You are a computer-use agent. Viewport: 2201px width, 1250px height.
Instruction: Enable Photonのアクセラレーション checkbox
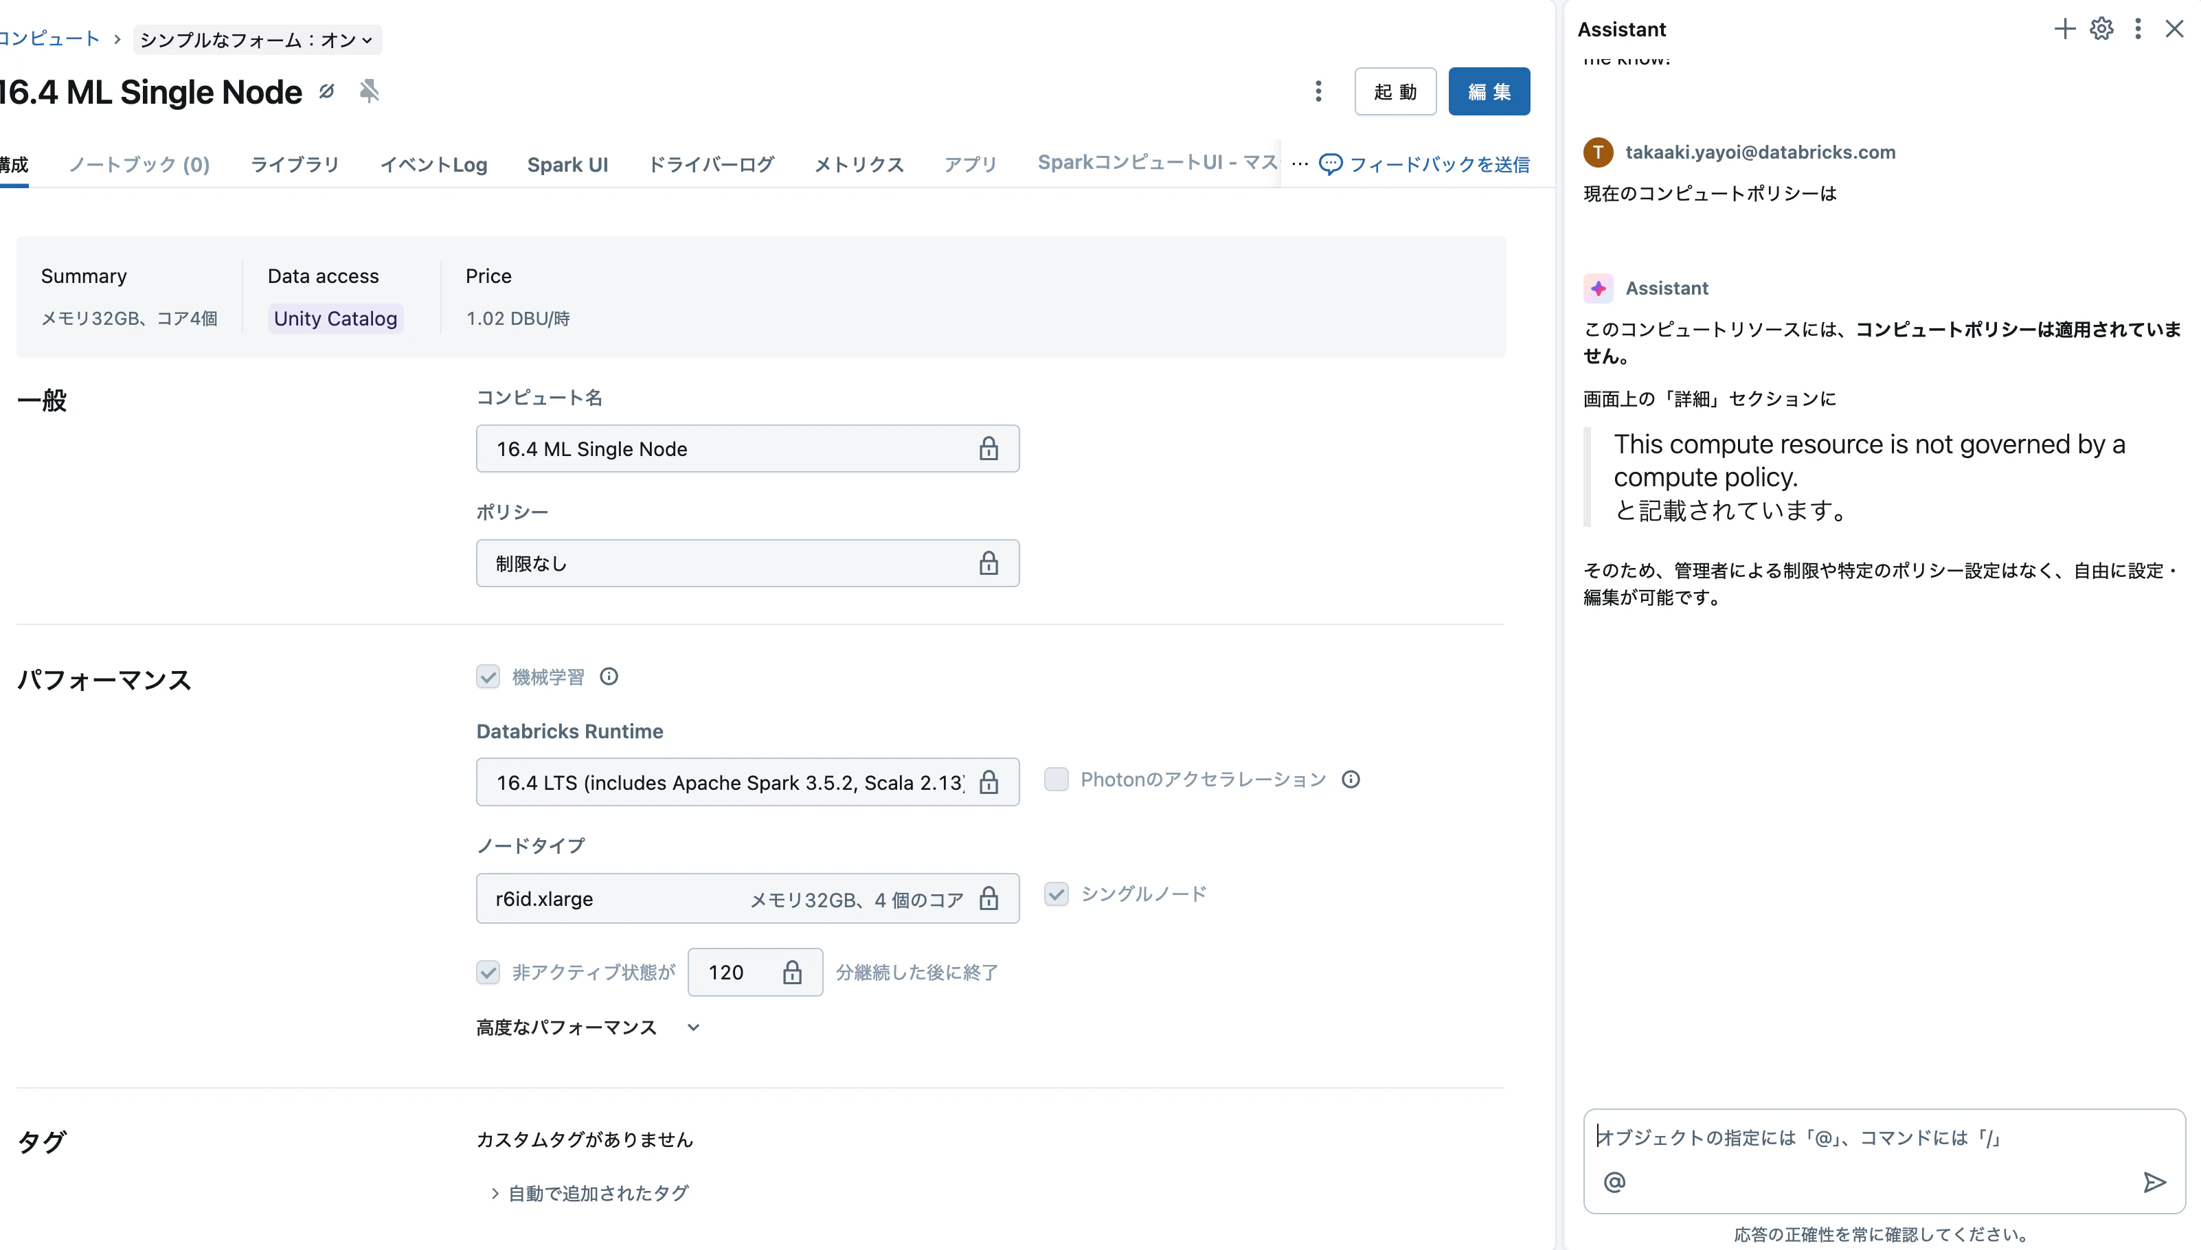[x=1056, y=780]
